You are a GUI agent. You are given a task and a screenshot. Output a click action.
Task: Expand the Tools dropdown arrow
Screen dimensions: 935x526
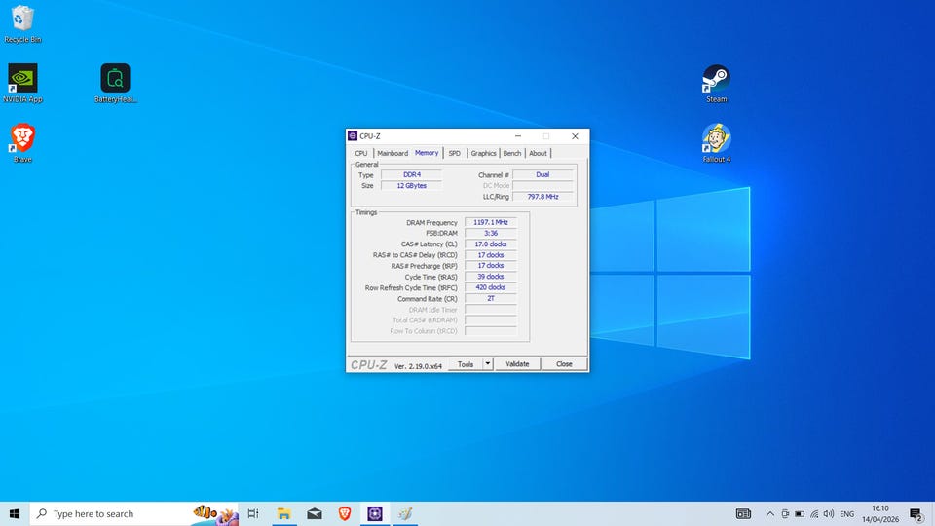pyautogui.click(x=488, y=364)
